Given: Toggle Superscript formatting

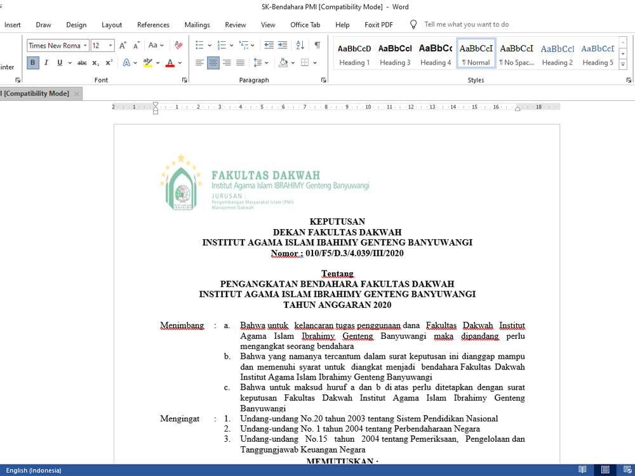Looking at the screenshot, I should point(109,63).
